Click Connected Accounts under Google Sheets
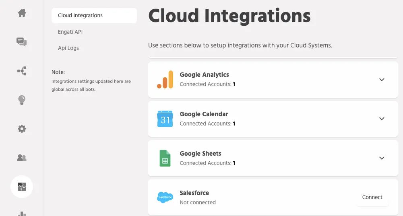This screenshot has width=403, height=216. (207, 163)
